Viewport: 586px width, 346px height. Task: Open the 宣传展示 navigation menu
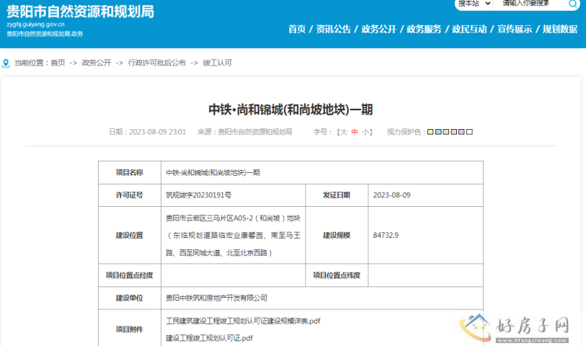point(515,29)
